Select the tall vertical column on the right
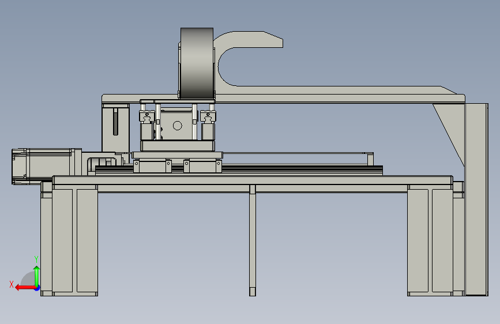Screen dimensions: 500x324 point(476,199)
